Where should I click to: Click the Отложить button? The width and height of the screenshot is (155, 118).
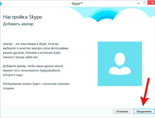[x=122, y=111]
